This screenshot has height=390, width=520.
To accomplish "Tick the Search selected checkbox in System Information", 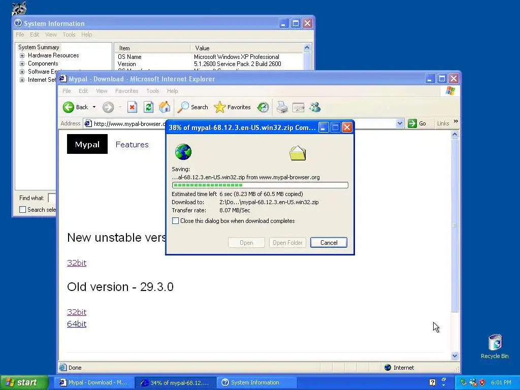I will coord(22,210).
